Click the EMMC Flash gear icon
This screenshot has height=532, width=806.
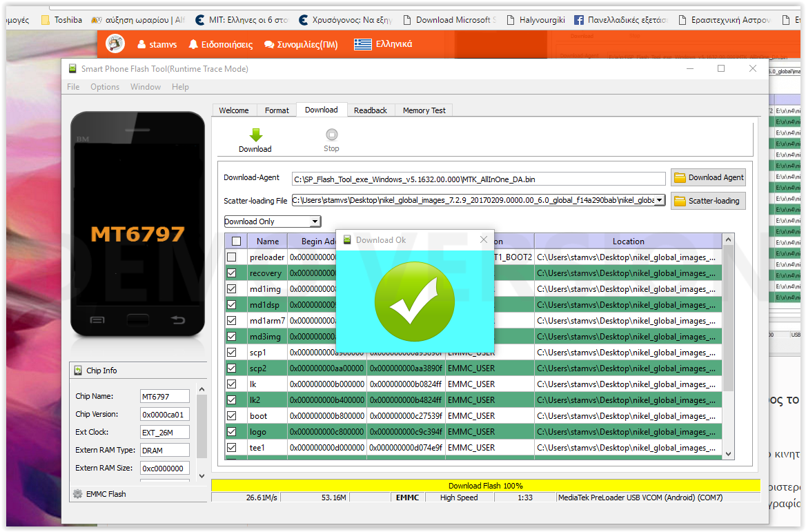coord(78,494)
